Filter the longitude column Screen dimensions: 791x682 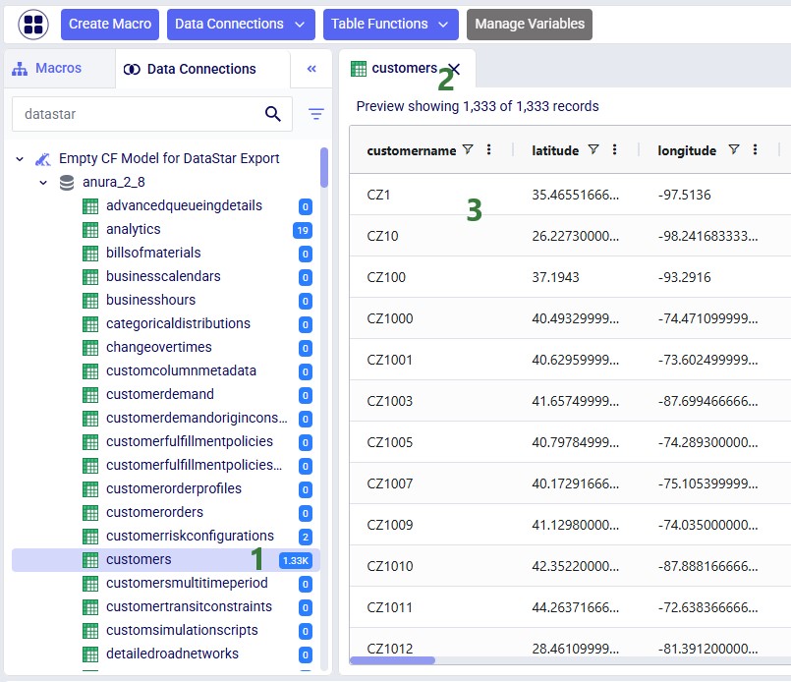click(x=734, y=149)
